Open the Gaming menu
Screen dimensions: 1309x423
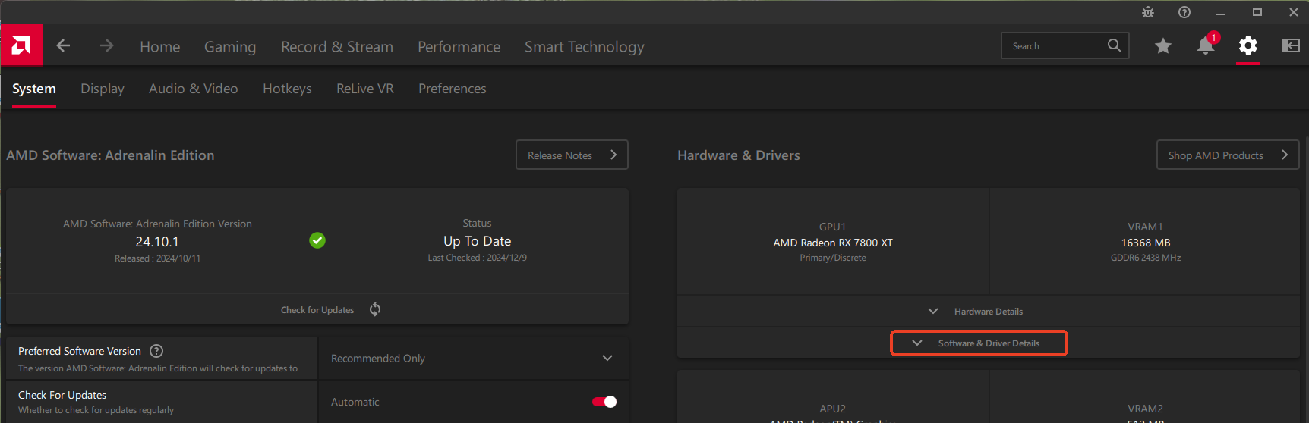click(230, 47)
